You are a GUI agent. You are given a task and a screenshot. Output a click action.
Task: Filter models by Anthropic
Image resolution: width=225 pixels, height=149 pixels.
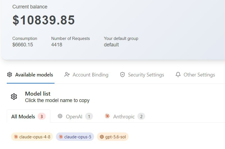point(125,116)
